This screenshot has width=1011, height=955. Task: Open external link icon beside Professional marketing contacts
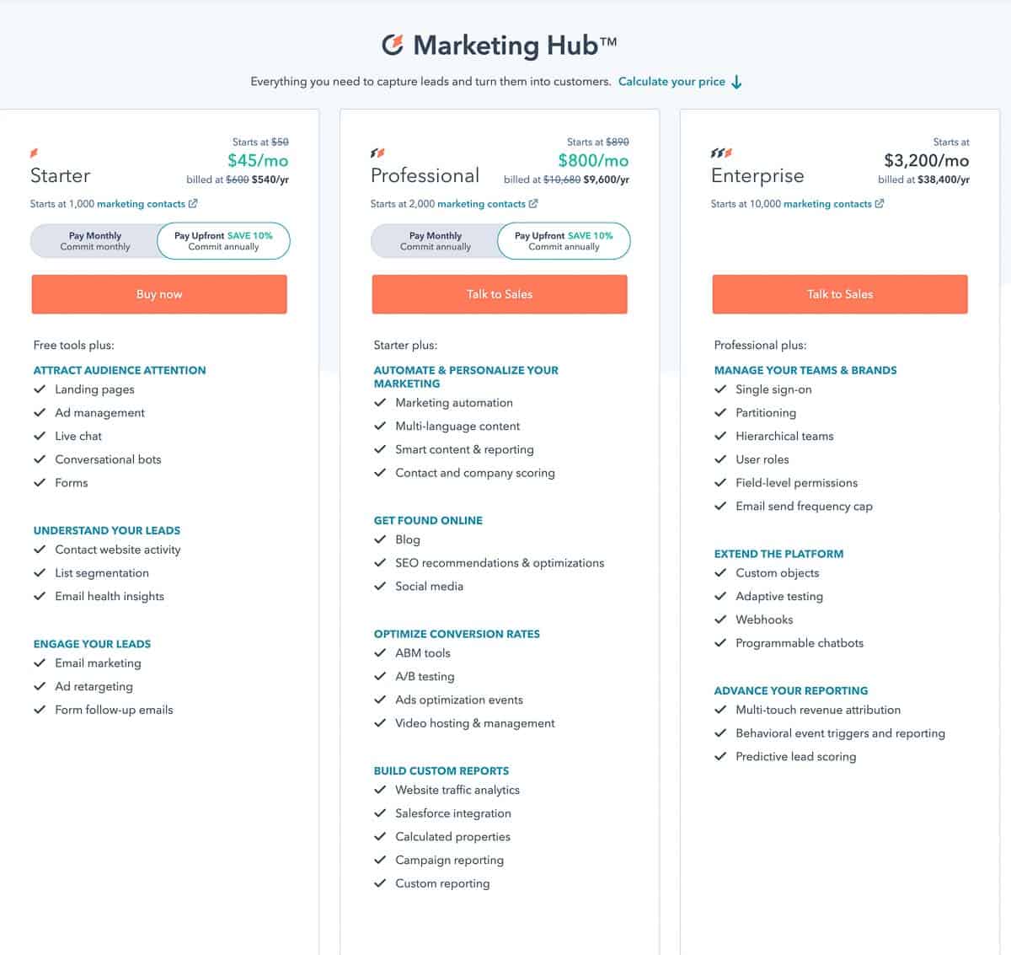533,203
